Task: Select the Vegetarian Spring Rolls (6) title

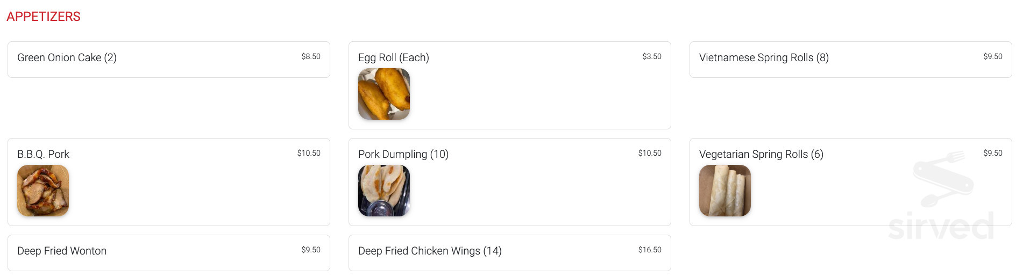Action: [761, 155]
